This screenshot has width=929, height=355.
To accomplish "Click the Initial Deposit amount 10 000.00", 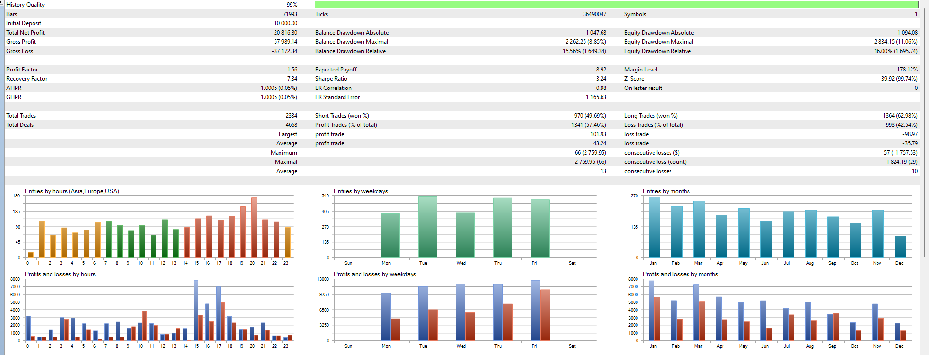I will pyautogui.click(x=285, y=23).
